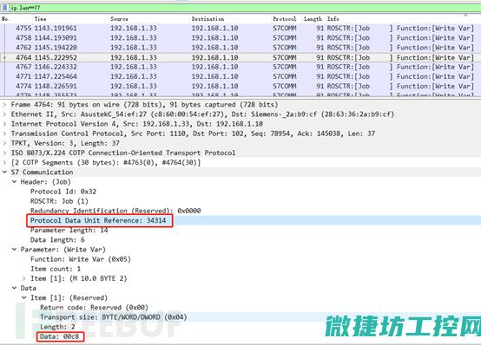Expand Item [1] M 10.0 BYTE 2
Viewport: 481px width, 345px height.
pos(24,278)
